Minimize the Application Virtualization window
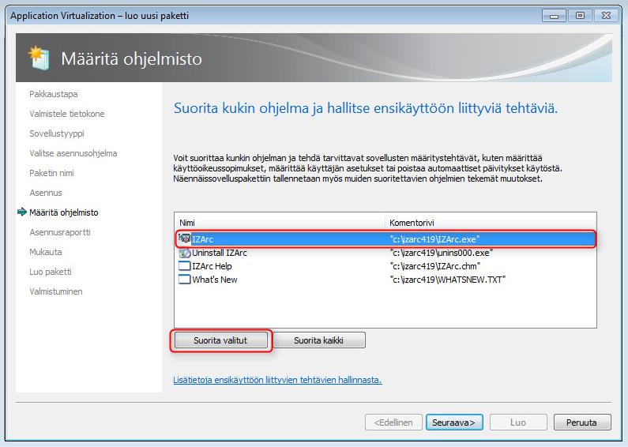The width and height of the screenshot is (628, 447). (x=554, y=16)
